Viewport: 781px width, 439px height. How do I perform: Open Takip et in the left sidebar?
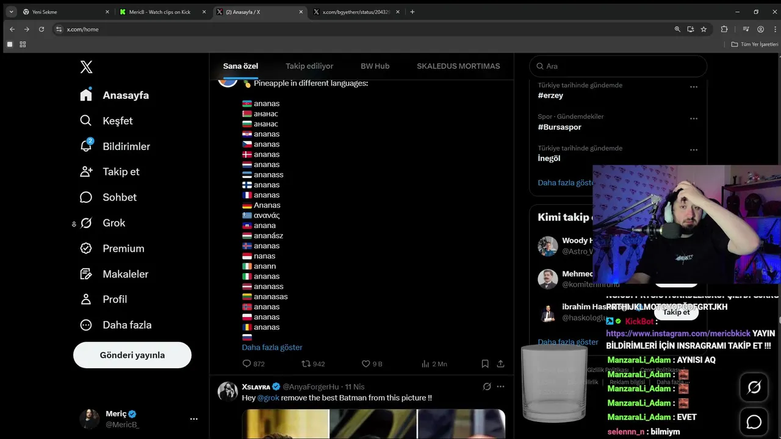pyautogui.click(x=109, y=171)
